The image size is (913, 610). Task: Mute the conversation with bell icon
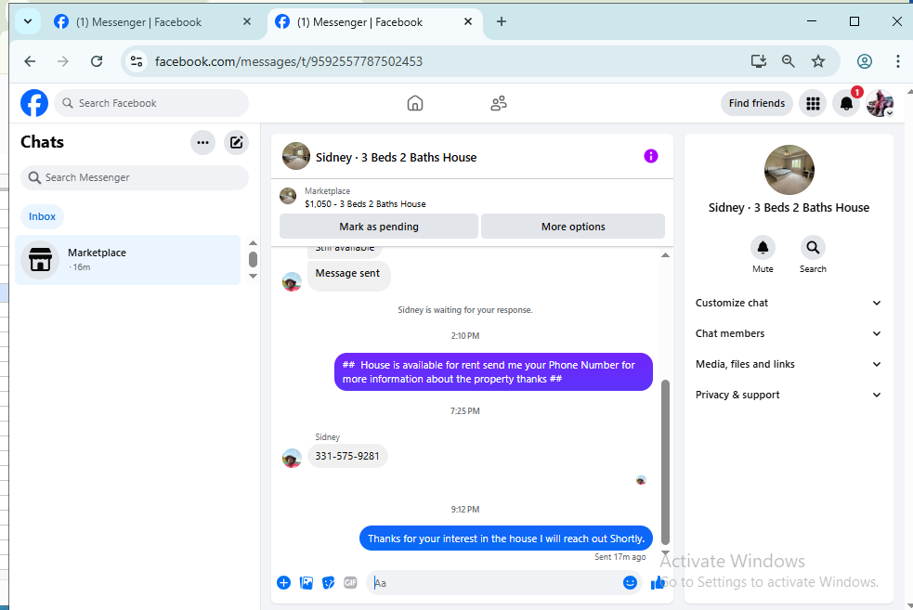point(763,248)
